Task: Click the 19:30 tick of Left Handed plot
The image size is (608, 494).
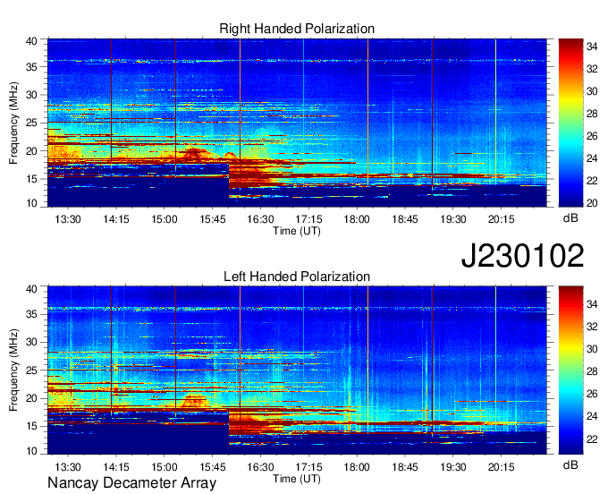Action: click(453, 467)
